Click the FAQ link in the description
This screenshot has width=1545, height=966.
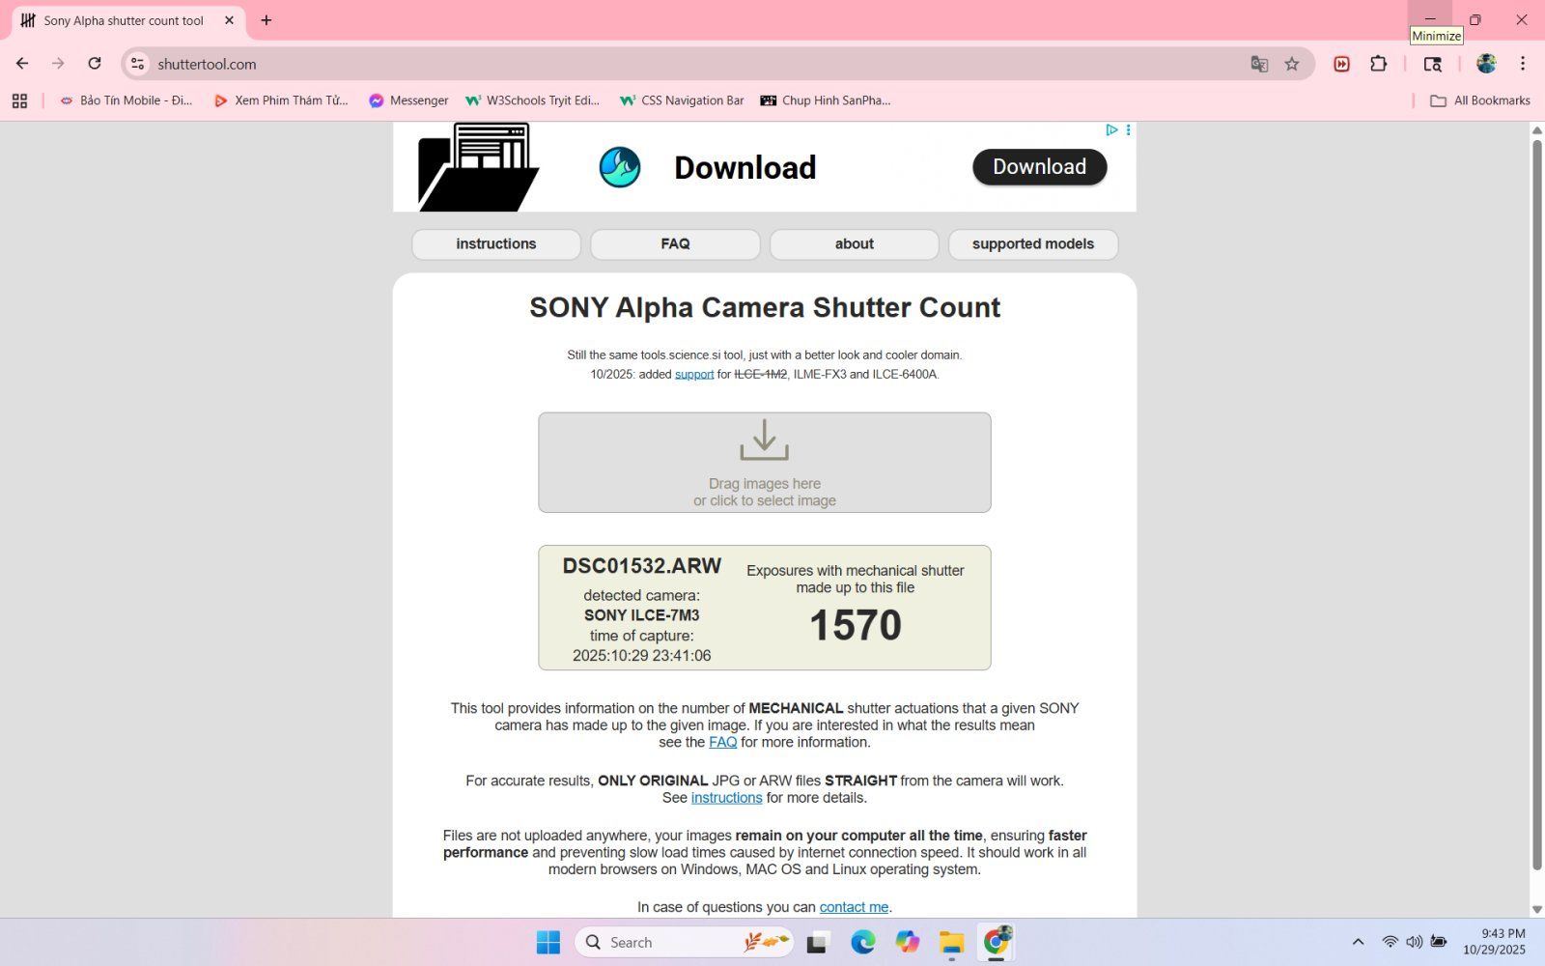[722, 743]
